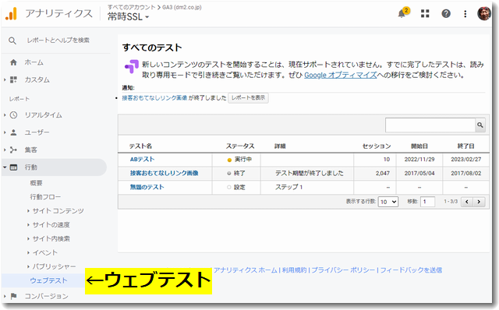
Task: Open the notifications bell
Action: [x=402, y=14]
